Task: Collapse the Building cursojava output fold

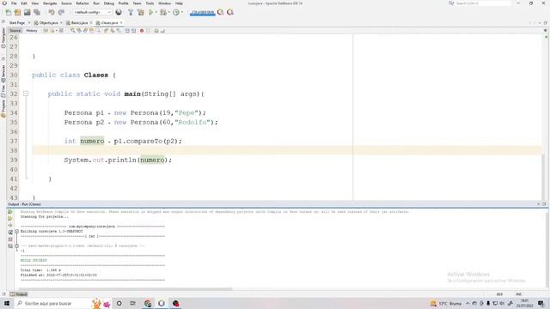Action: [16, 231]
